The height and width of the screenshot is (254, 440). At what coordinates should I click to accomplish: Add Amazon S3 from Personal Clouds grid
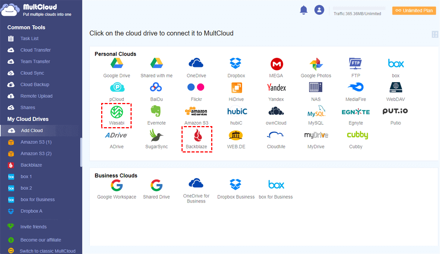196,111
